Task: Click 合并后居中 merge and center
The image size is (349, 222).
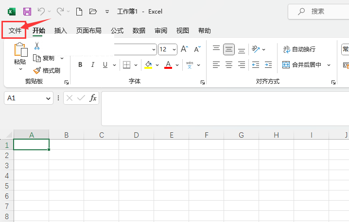Action: pos(302,65)
